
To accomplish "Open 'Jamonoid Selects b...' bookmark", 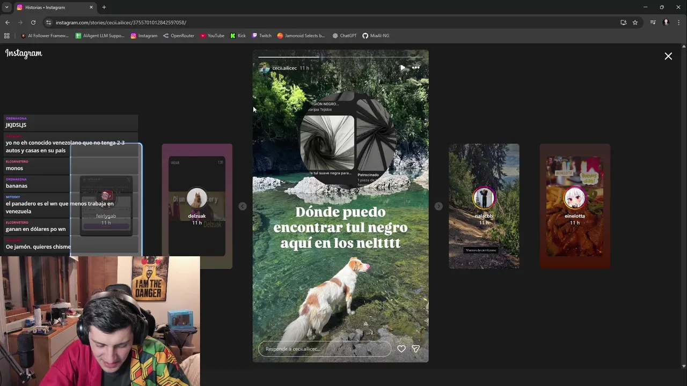I will 301,36.
